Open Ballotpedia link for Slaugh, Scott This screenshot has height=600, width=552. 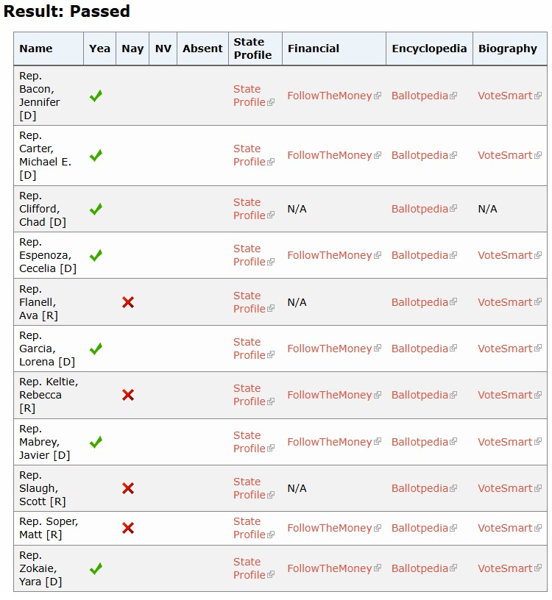(x=424, y=488)
